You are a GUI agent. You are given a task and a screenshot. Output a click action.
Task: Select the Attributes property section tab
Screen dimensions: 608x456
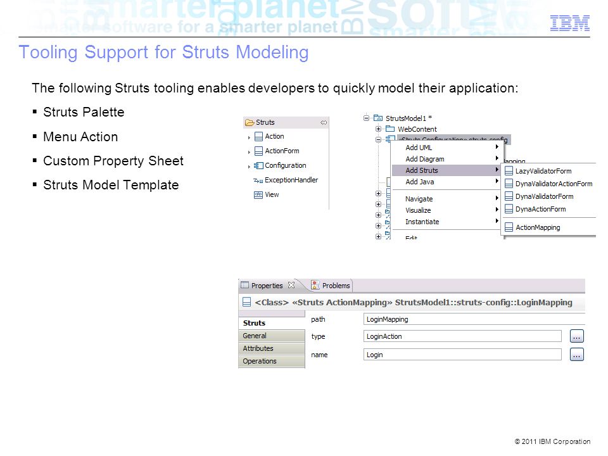272,348
